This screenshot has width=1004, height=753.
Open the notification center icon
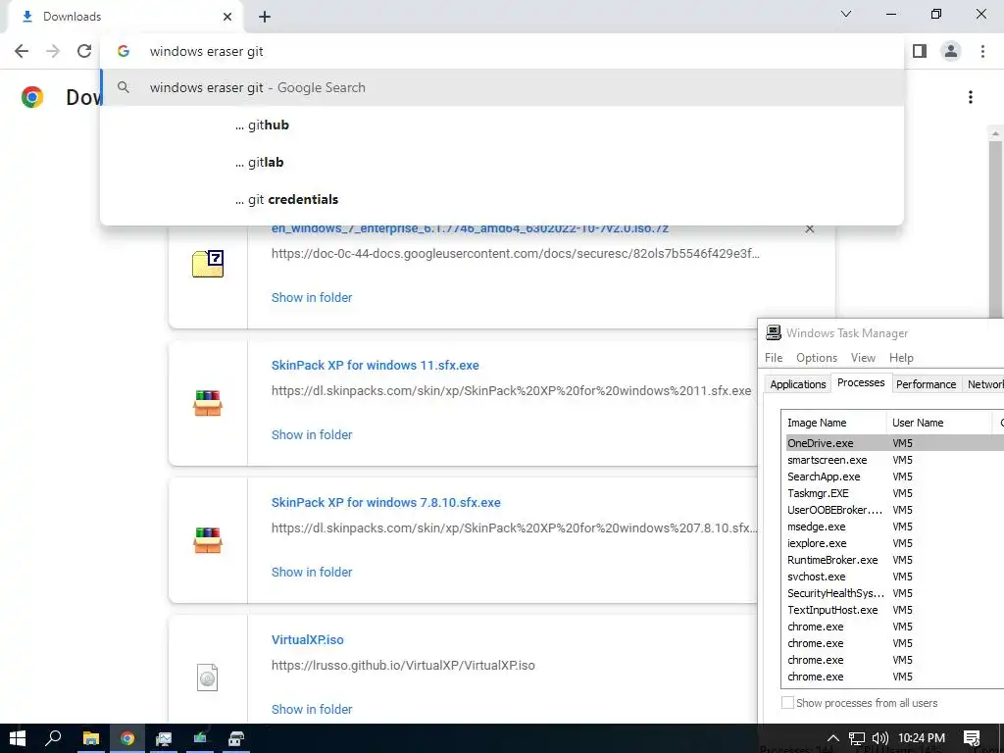972,738
